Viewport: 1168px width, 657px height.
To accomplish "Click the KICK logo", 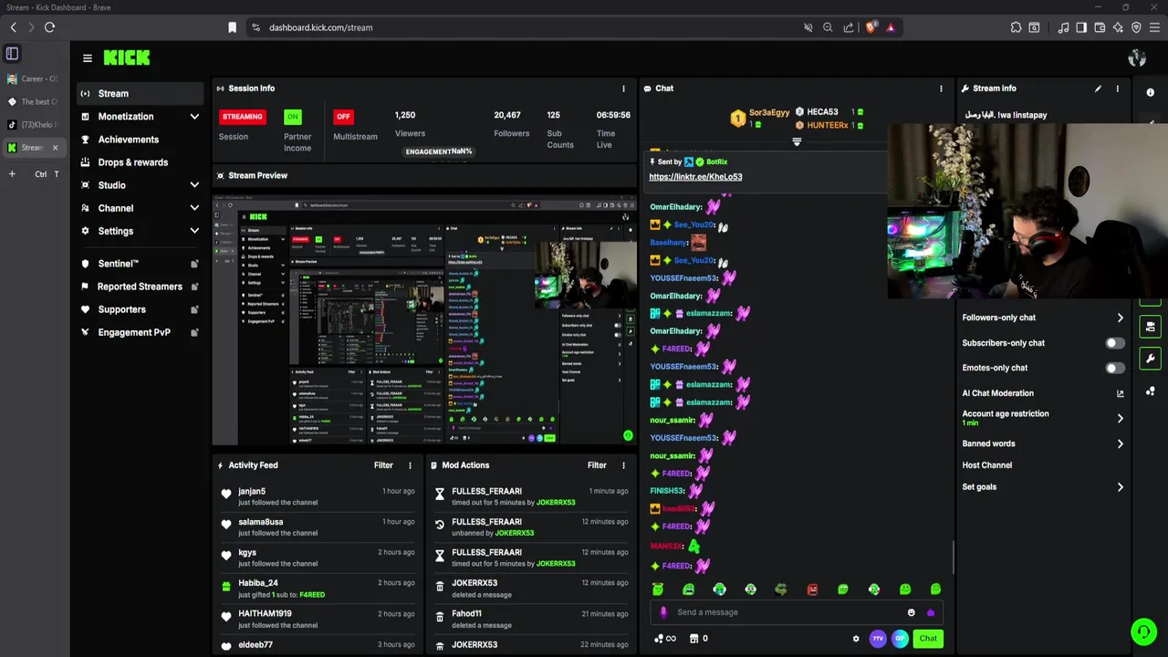I will [127, 57].
